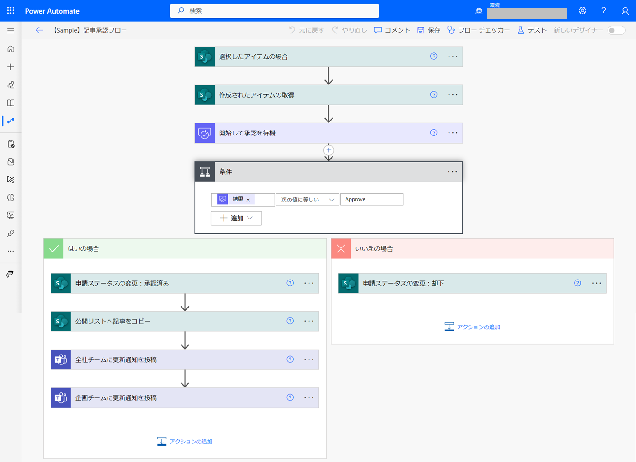Click inside the 検索 search field
Screen dimensions: 636x462
(x=274, y=10)
